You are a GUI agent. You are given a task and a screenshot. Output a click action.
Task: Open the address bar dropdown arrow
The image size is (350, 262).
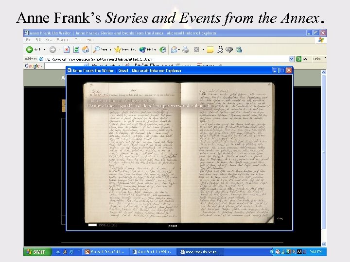(x=291, y=59)
